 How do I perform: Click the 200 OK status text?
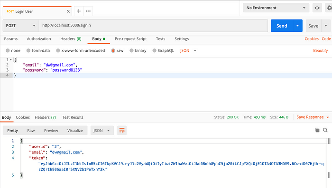pyautogui.click(x=233, y=117)
